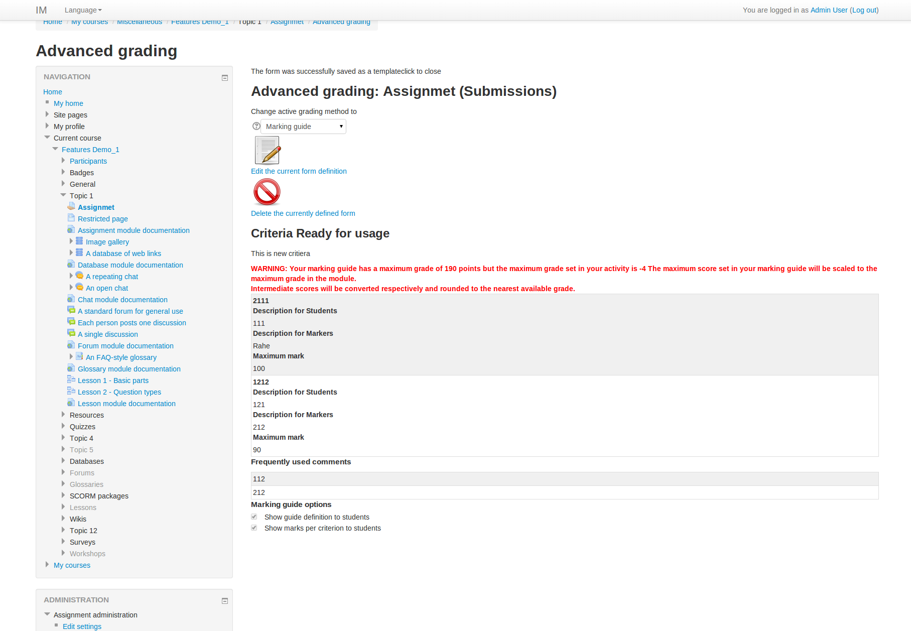Click the saved-as-template notification to close
The image size is (911, 631).
click(x=346, y=71)
